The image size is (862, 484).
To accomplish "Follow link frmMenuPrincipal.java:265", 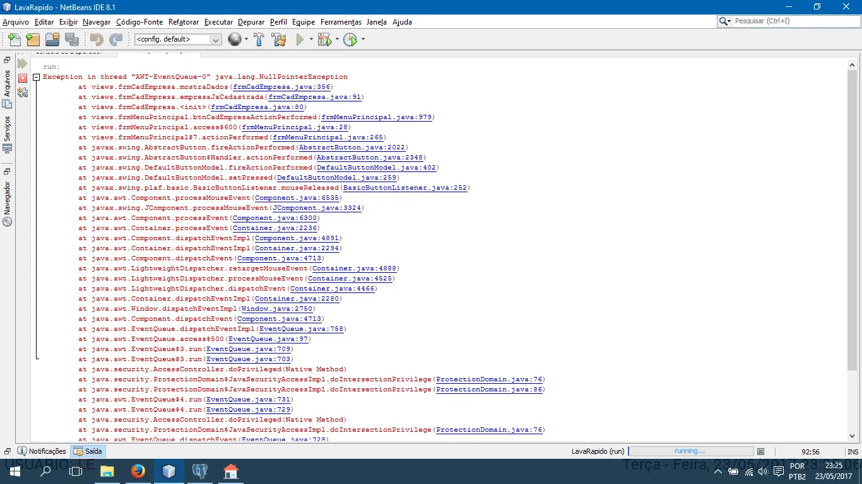I will 328,137.
